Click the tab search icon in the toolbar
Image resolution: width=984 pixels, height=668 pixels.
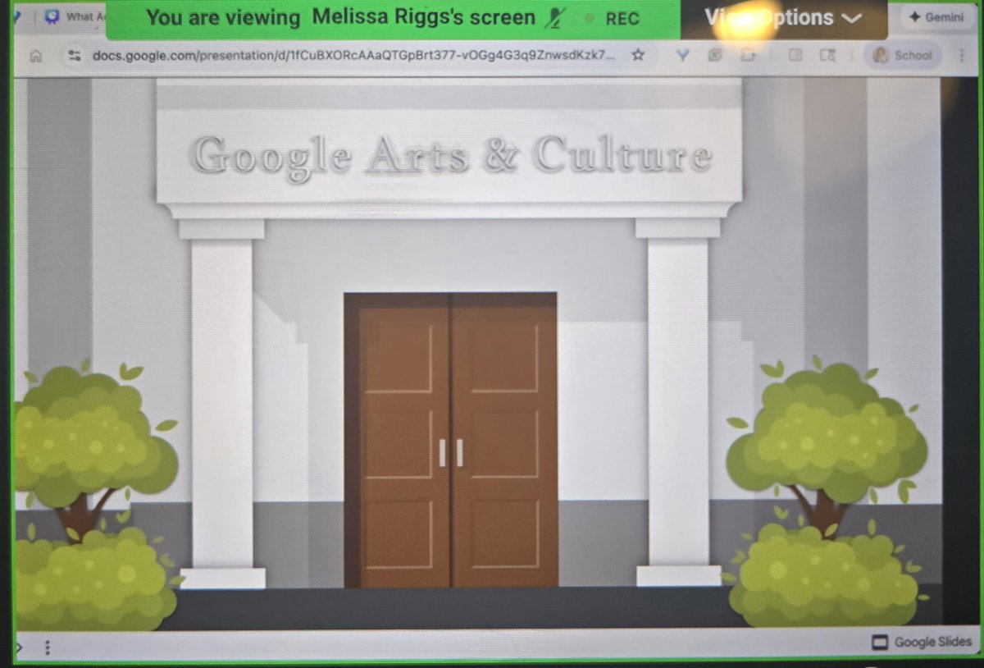pos(827,55)
